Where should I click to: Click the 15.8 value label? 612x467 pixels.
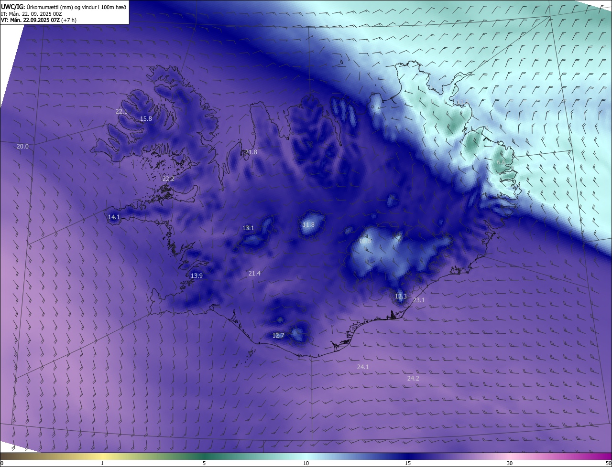(x=146, y=119)
